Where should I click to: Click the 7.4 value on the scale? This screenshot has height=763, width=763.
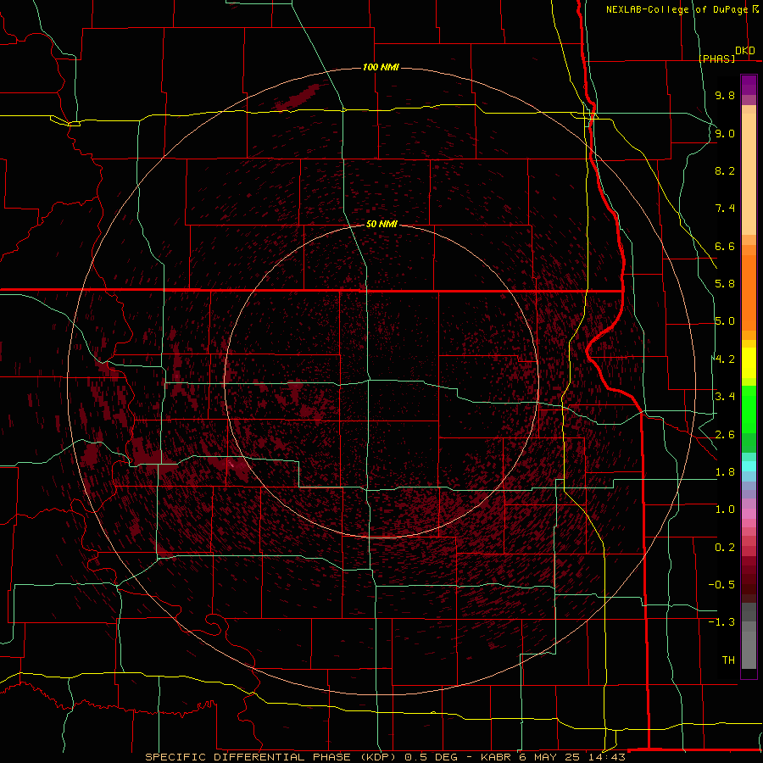point(725,209)
